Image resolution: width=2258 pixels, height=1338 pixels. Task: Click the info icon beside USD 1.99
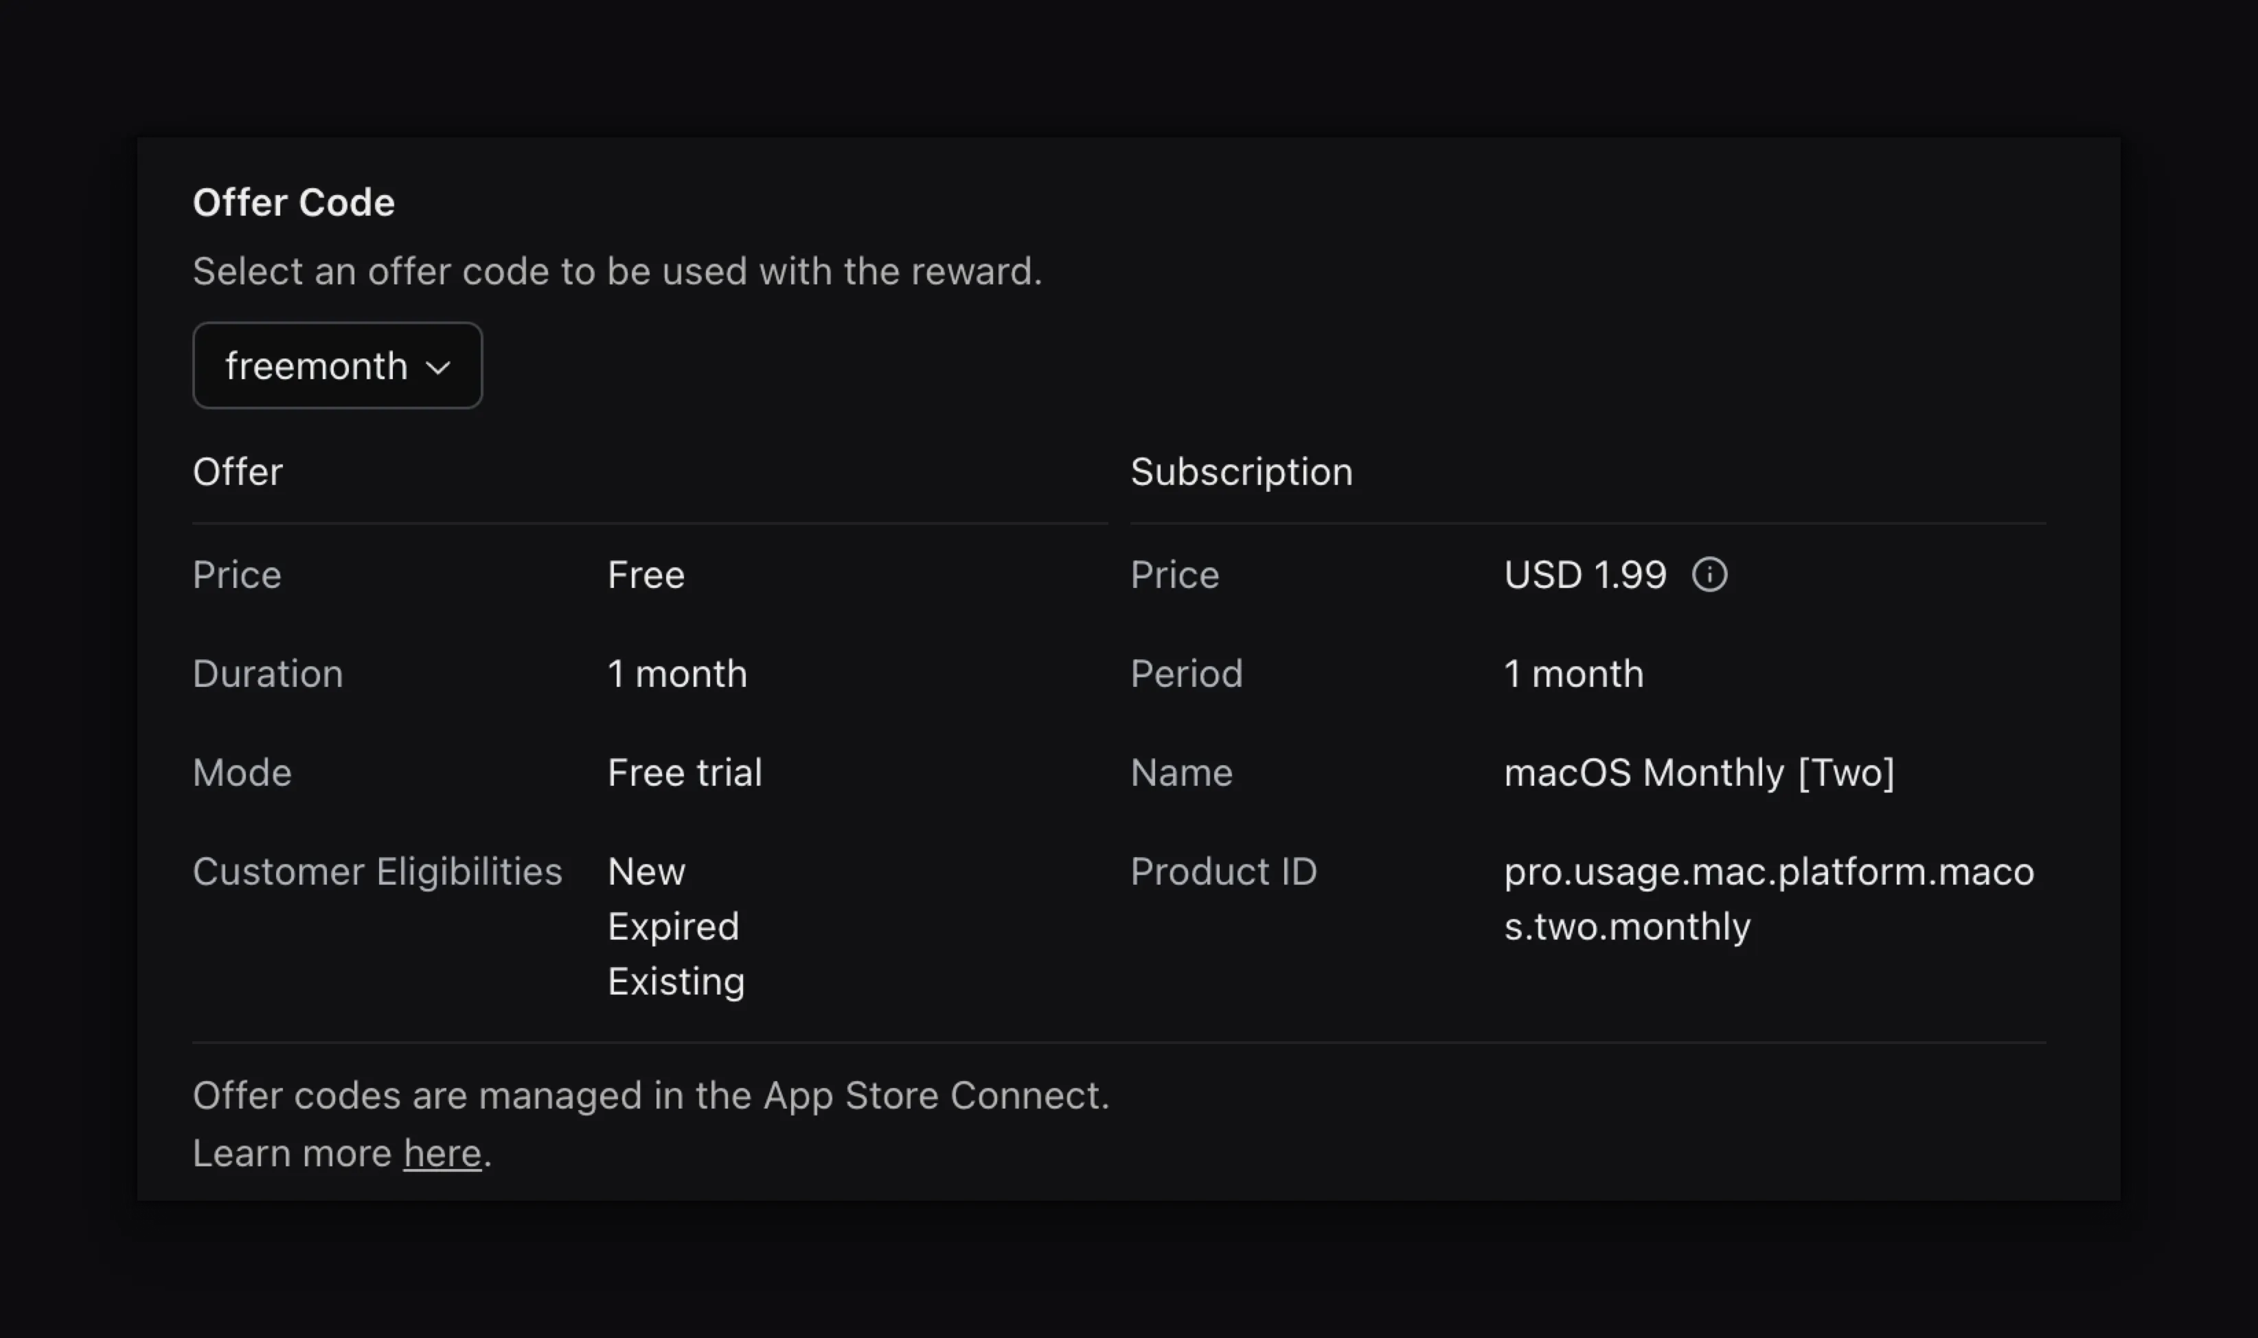(1710, 574)
